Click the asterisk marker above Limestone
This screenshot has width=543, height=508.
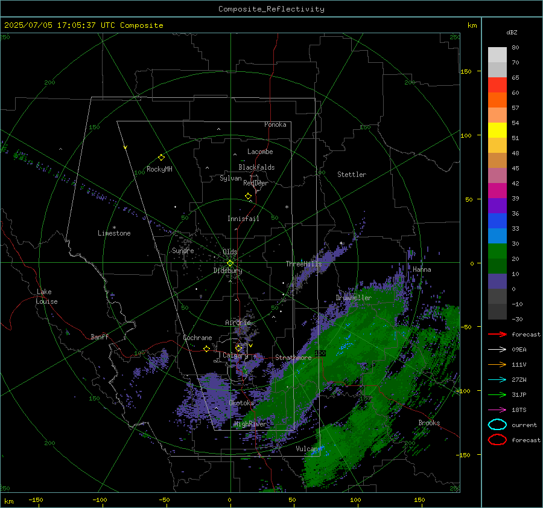pyautogui.click(x=114, y=228)
